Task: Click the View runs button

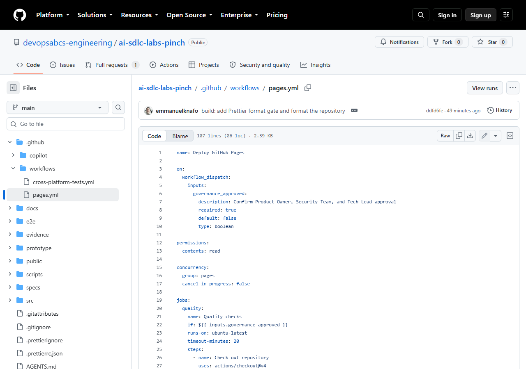Action: (x=485, y=88)
